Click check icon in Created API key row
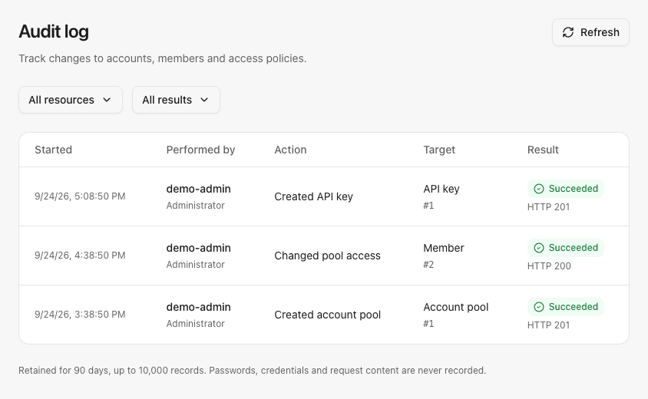648x399 pixels. [x=539, y=189]
